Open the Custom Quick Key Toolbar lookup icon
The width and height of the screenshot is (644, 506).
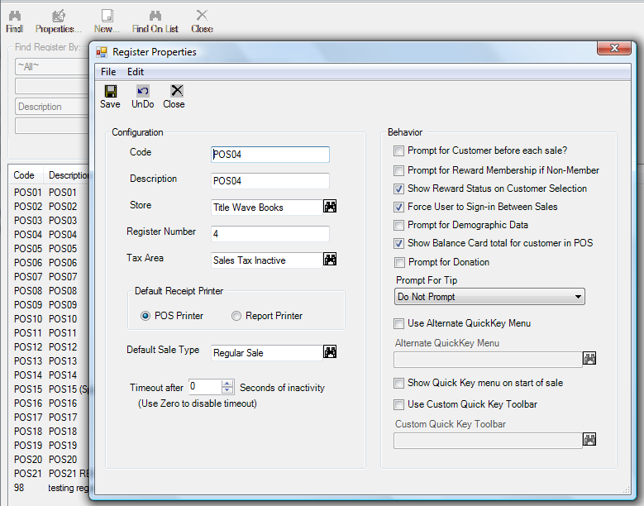pyautogui.click(x=589, y=439)
